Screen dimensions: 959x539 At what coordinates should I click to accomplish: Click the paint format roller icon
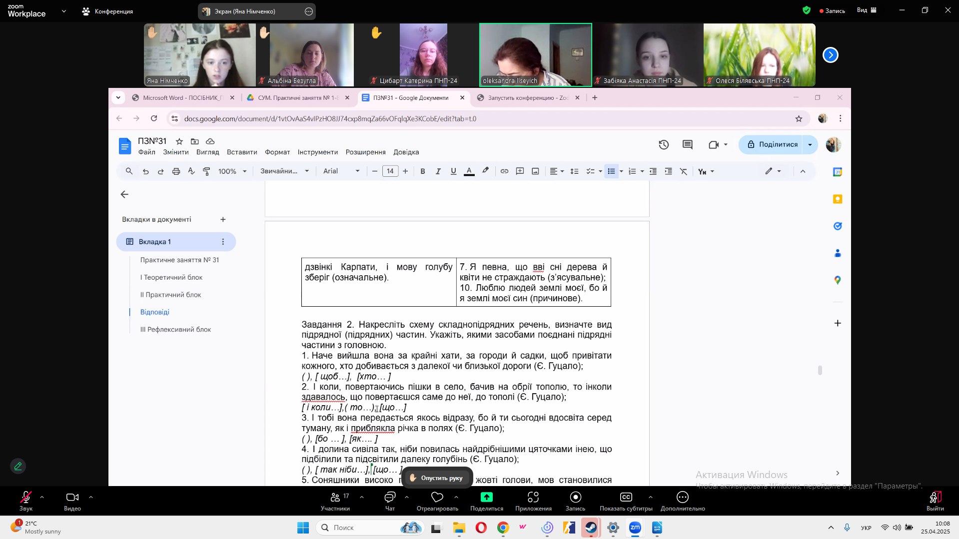(206, 171)
